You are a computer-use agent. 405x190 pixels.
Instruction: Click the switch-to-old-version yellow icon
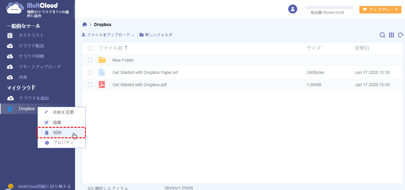(x=11, y=186)
